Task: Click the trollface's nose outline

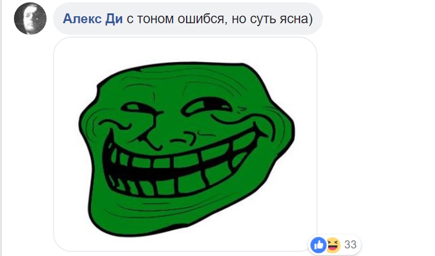Action: (x=151, y=129)
